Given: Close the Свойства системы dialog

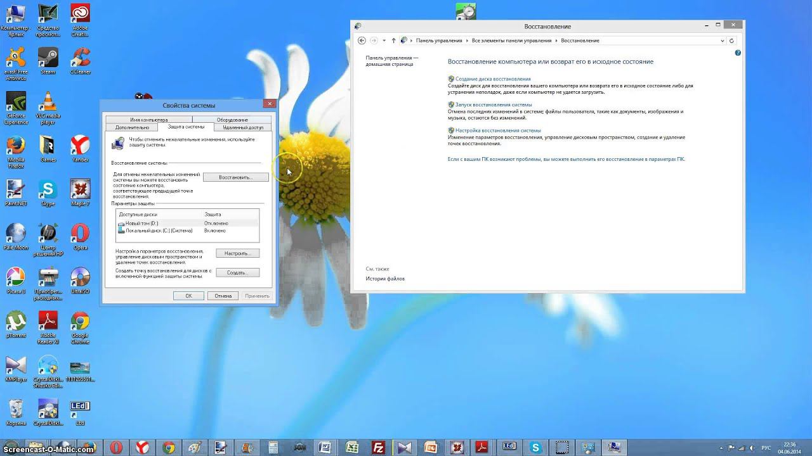Looking at the screenshot, I should coord(270,104).
